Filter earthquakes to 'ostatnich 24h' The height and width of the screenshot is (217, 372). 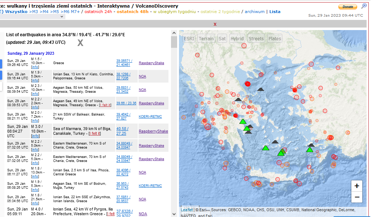point(99,12)
